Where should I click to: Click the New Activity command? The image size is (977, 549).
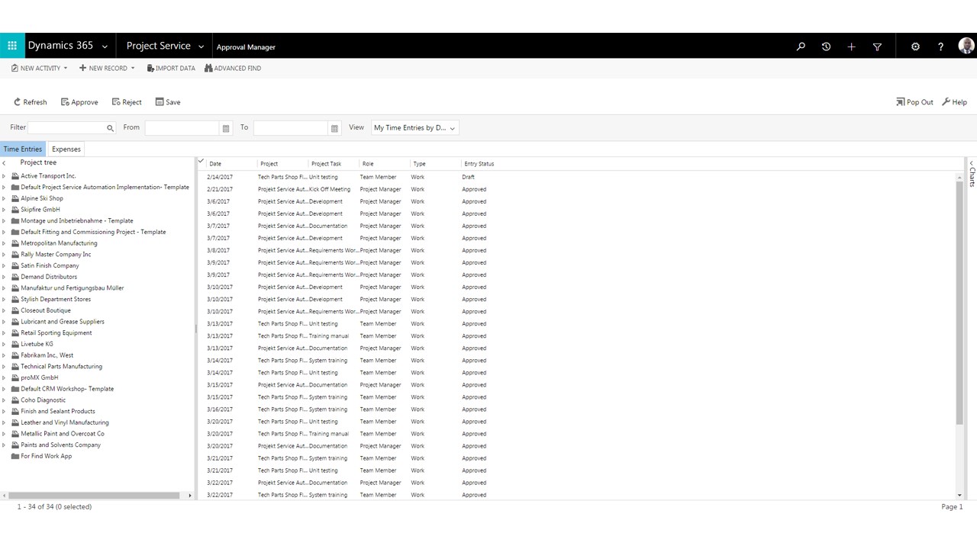(x=39, y=68)
